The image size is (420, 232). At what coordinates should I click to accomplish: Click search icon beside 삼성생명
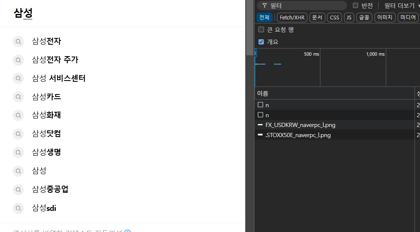pos(18,152)
